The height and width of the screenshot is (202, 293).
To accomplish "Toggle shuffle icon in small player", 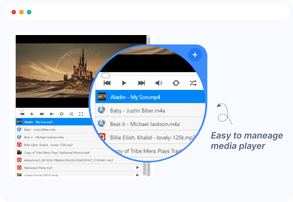I will tap(71, 114).
